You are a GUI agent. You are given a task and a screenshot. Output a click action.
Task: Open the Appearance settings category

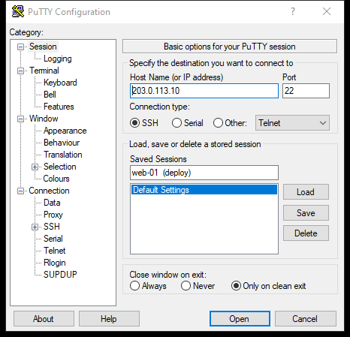(x=65, y=131)
